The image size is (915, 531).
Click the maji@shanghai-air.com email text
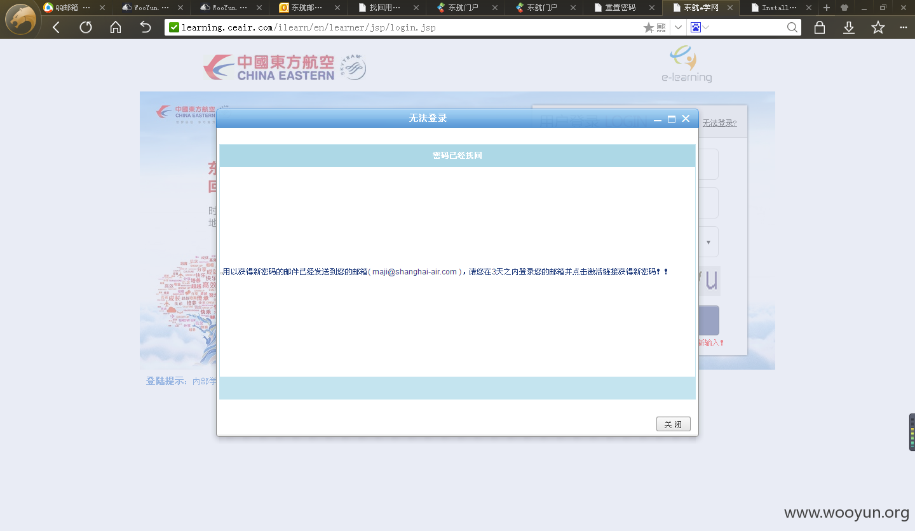tap(414, 272)
